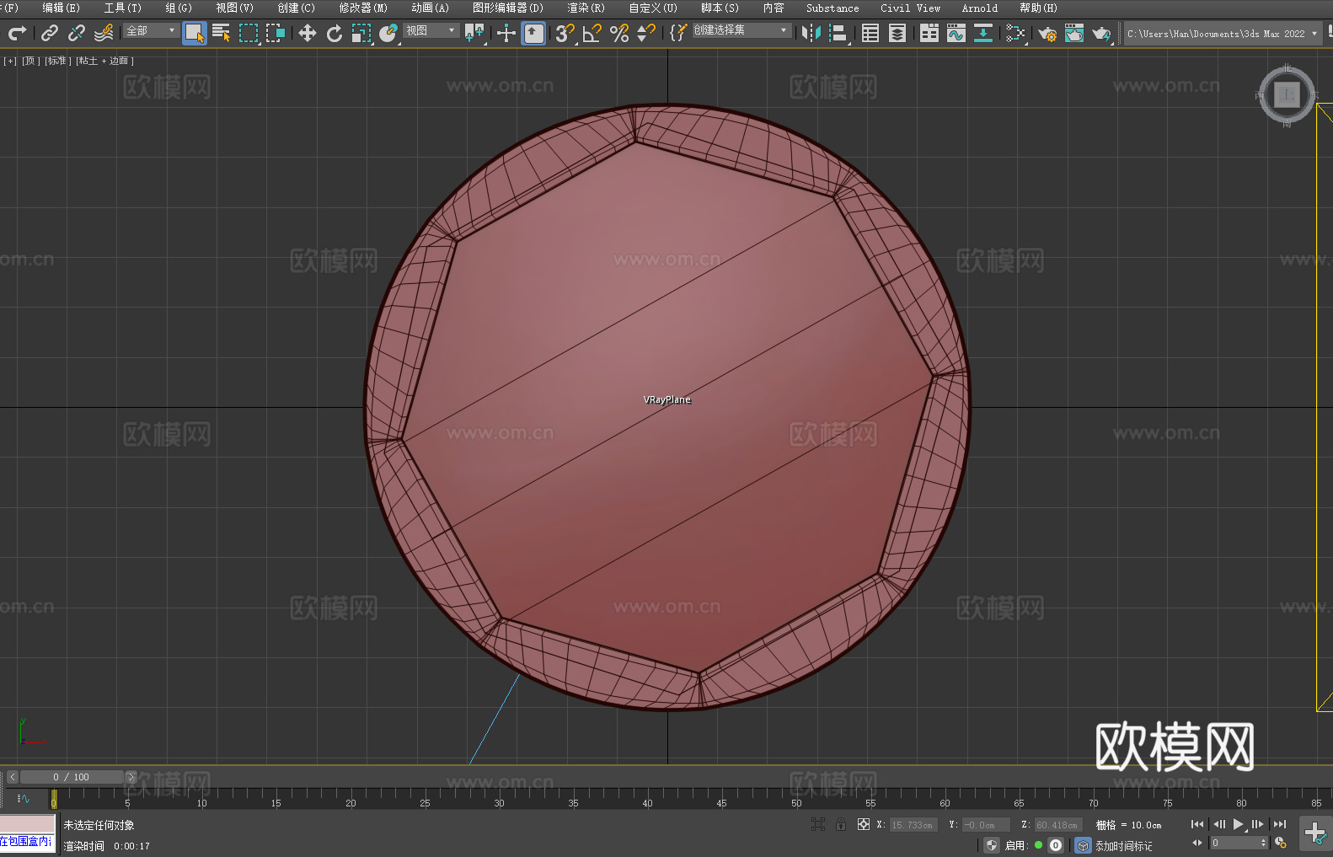
Task: Toggle Window/Crossing selection mode
Action: point(276,33)
